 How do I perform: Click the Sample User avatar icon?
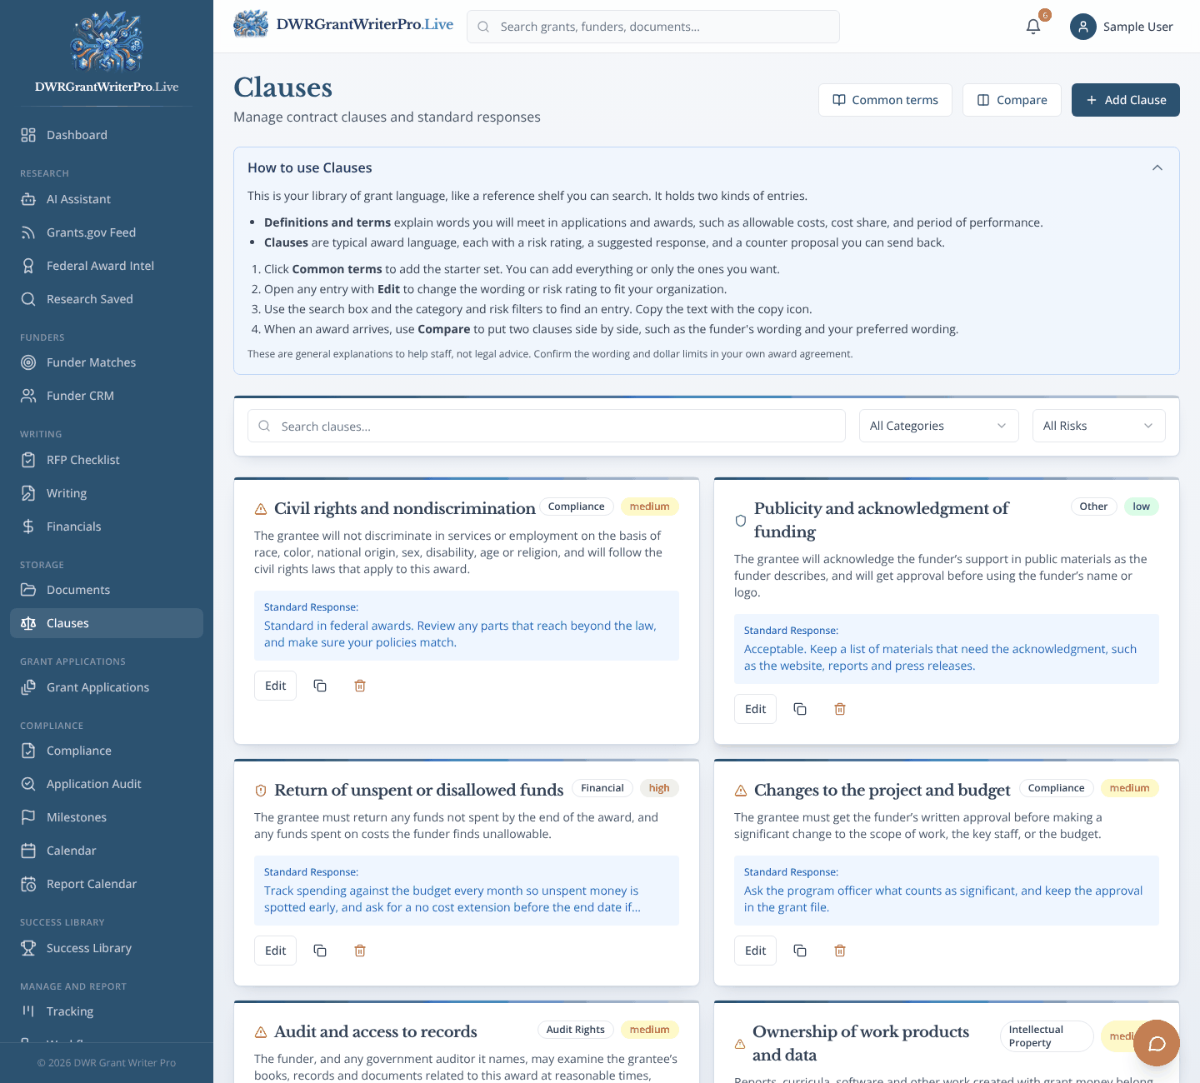pyautogui.click(x=1083, y=27)
